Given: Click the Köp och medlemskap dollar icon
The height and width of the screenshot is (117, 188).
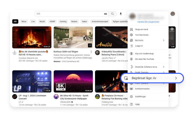Looking at the screenshot, I should point(131,53).
